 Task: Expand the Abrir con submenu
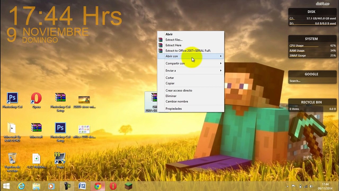191,56
